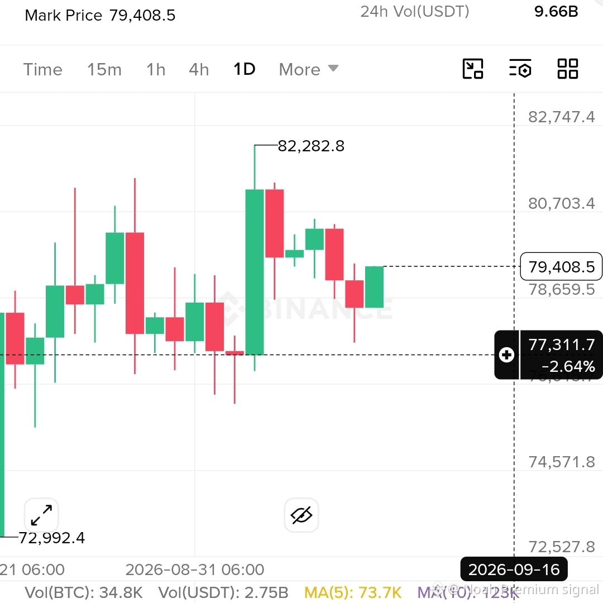This screenshot has width=603, height=603.
Task: Switch to the Time chart tab
Action: (x=42, y=70)
